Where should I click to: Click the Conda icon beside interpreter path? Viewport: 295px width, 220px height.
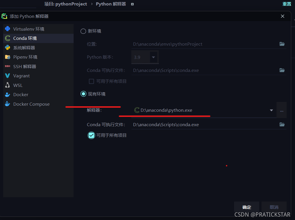click(x=137, y=110)
